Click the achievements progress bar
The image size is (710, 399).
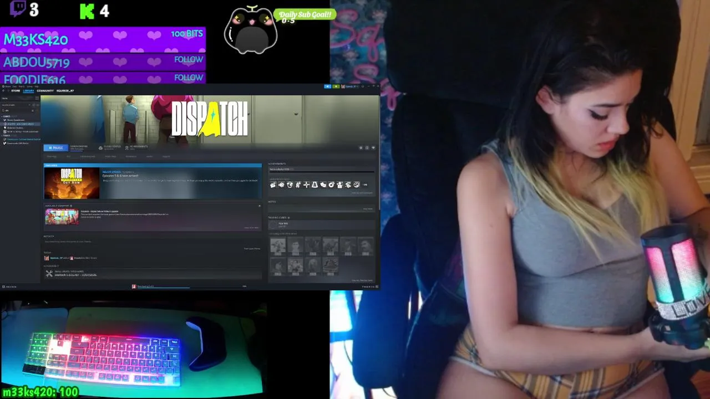tap(322, 172)
